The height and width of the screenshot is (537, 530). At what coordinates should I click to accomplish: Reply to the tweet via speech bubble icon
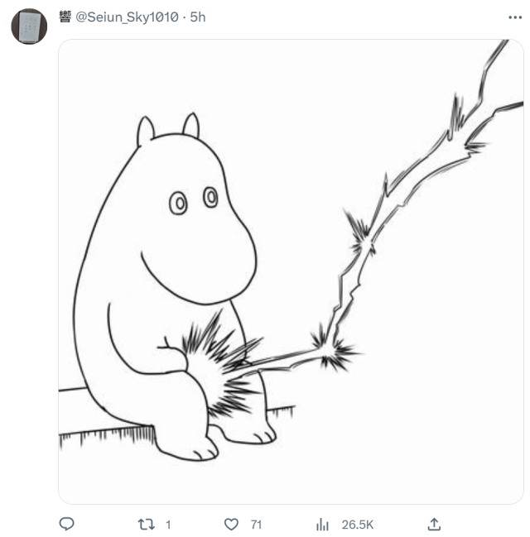[68, 524]
